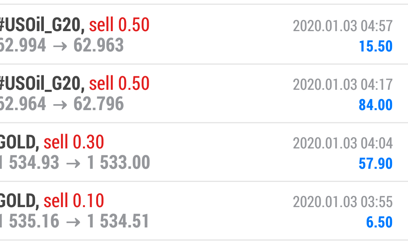Click sell 0.50 in the 04:17 trade
This screenshot has height=247, width=408.
(119, 84)
